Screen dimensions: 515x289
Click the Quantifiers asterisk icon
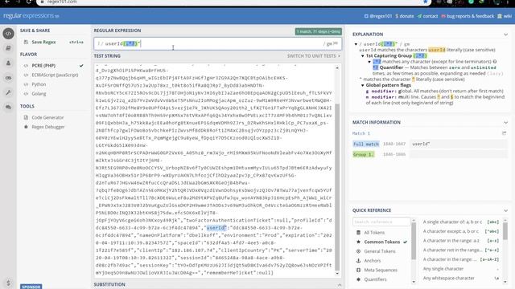pos(358,279)
